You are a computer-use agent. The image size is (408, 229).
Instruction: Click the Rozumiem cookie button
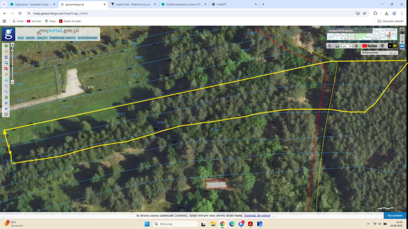395,216
